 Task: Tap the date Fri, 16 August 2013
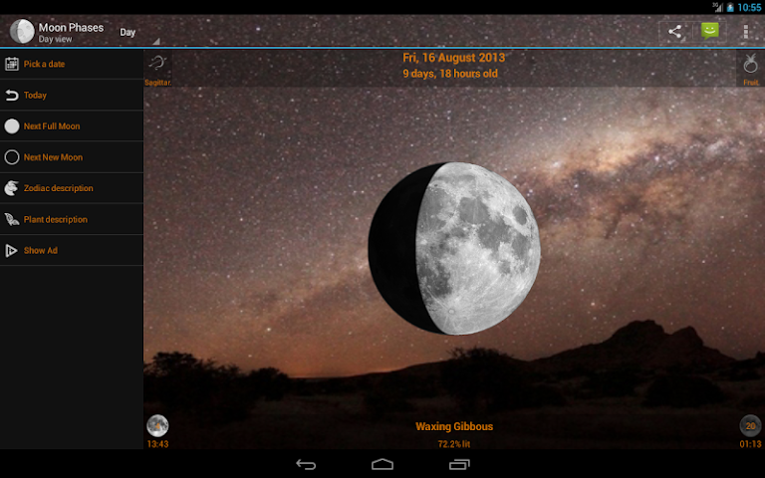[454, 58]
